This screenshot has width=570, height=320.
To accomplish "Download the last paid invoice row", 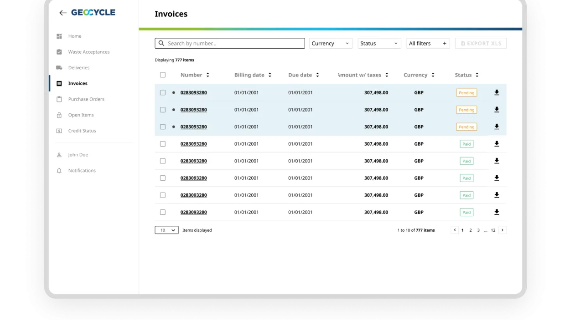I will click(497, 212).
